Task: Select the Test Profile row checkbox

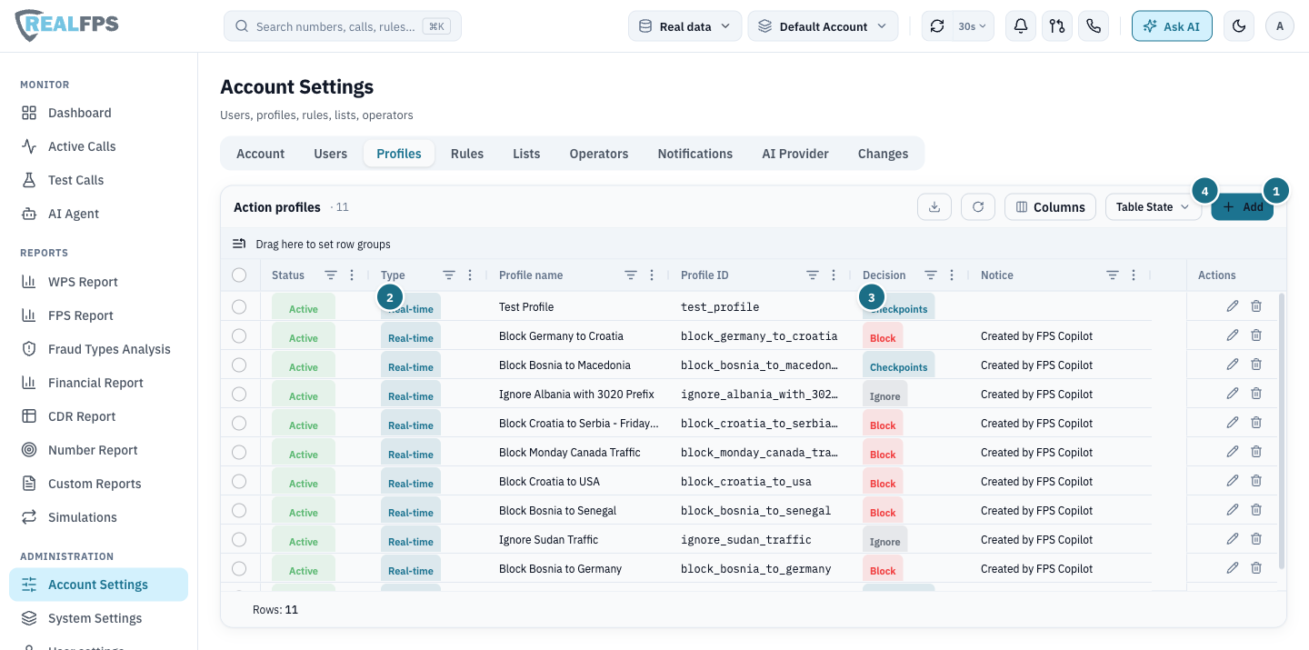Action: 239,307
